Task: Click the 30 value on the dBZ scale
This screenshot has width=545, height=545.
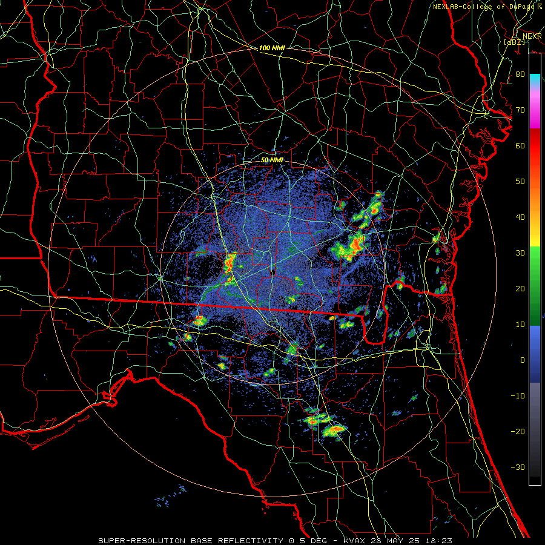Action: [x=520, y=253]
